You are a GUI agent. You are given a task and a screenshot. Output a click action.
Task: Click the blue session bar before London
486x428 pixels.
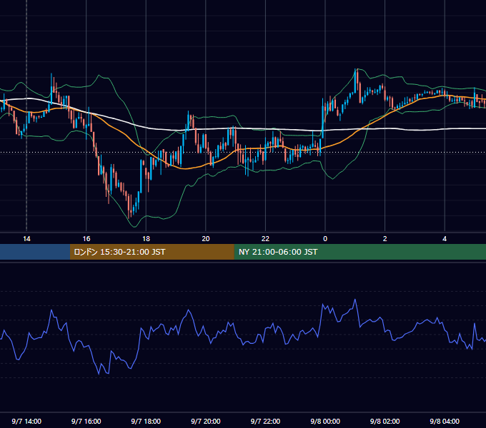[x=35, y=252]
